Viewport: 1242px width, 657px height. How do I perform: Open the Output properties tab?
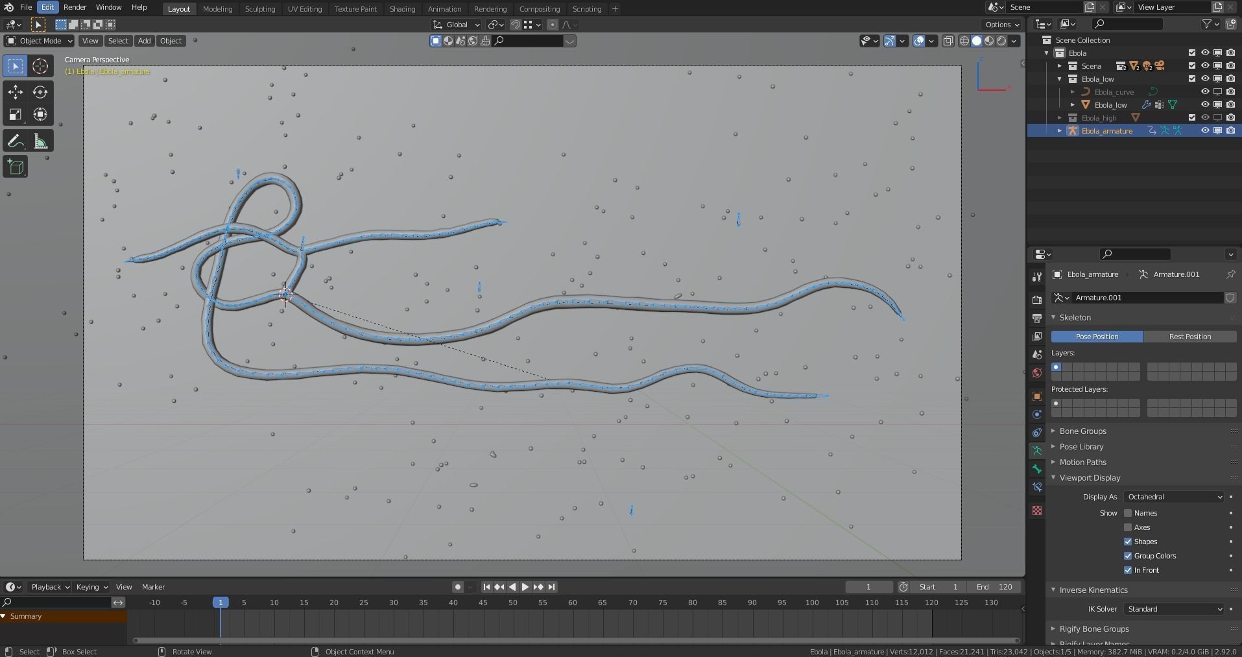1037,318
